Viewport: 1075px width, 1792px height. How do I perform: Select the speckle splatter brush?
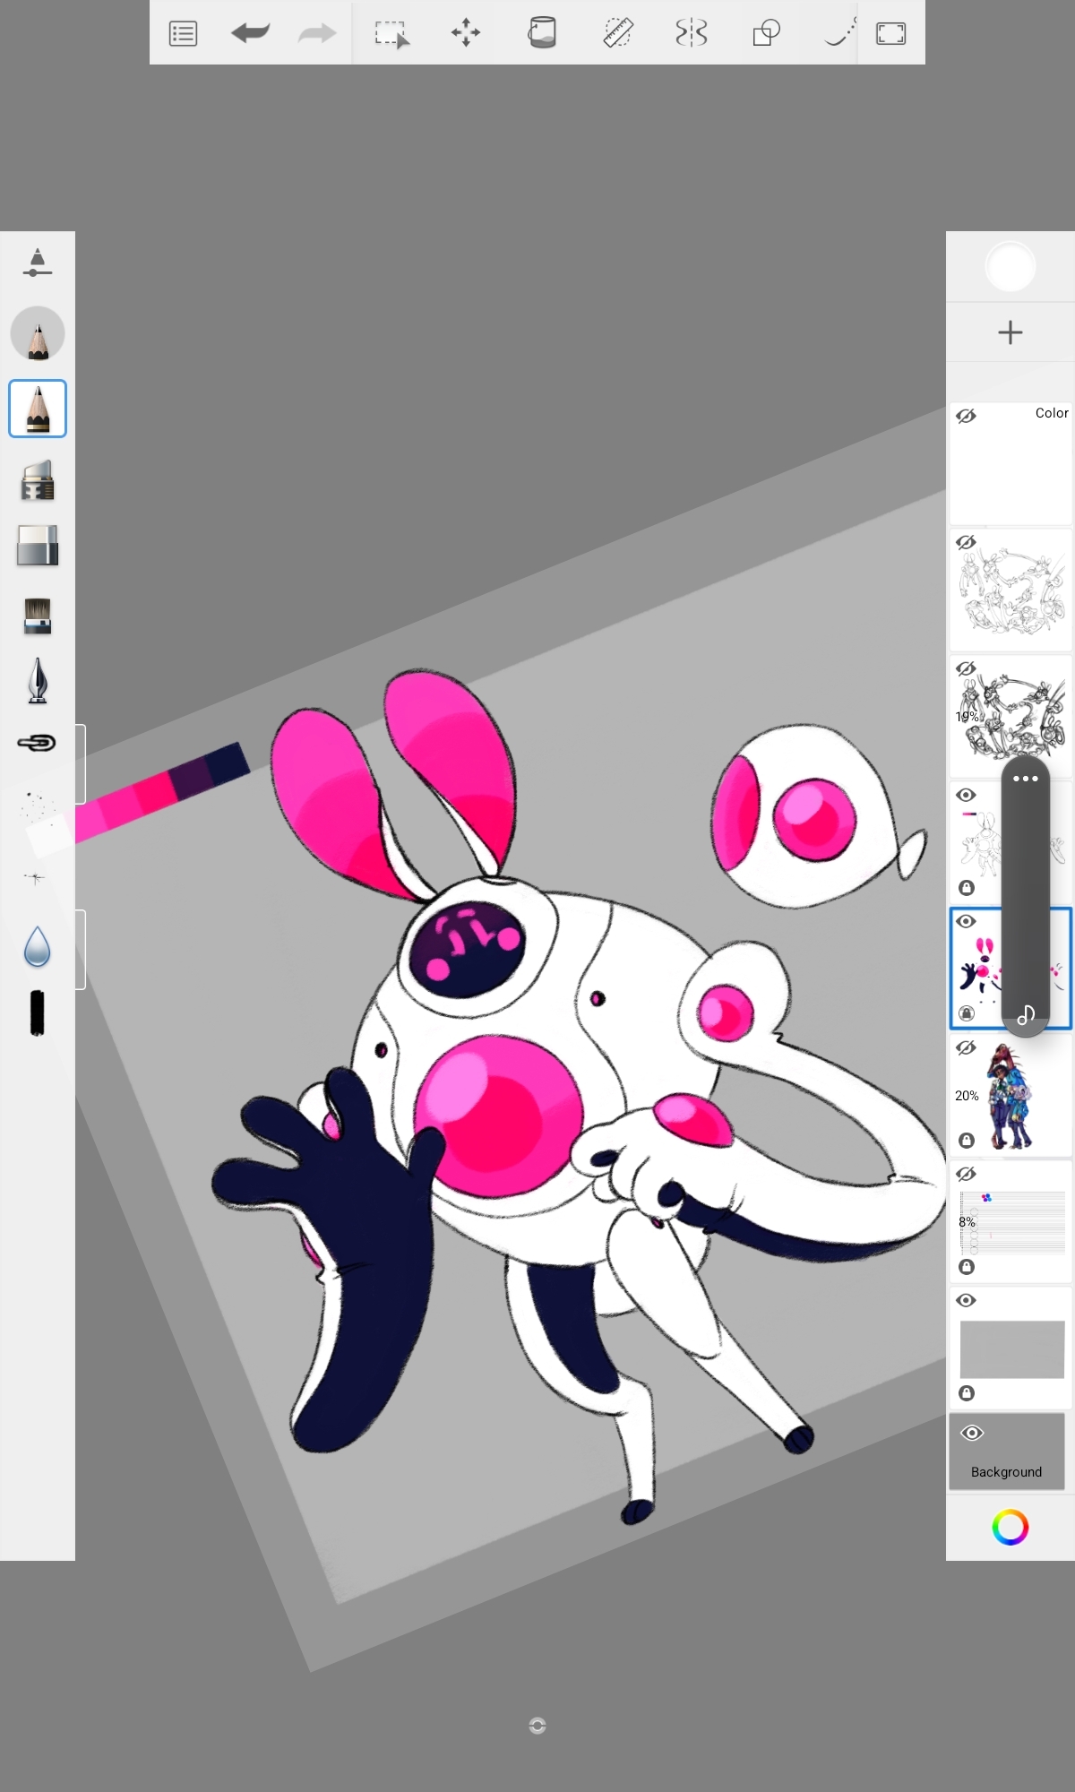point(37,806)
